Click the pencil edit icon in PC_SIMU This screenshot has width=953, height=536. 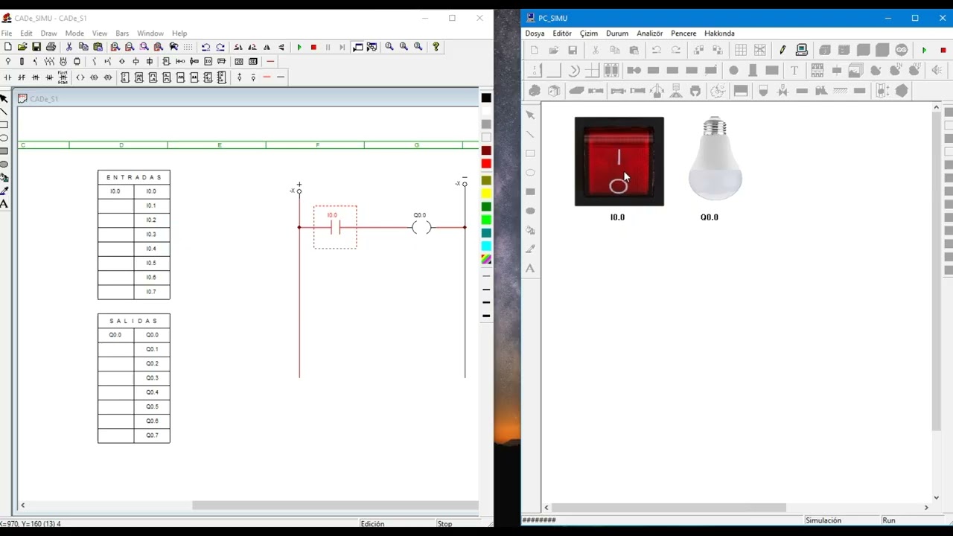click(x=783, y=50)
